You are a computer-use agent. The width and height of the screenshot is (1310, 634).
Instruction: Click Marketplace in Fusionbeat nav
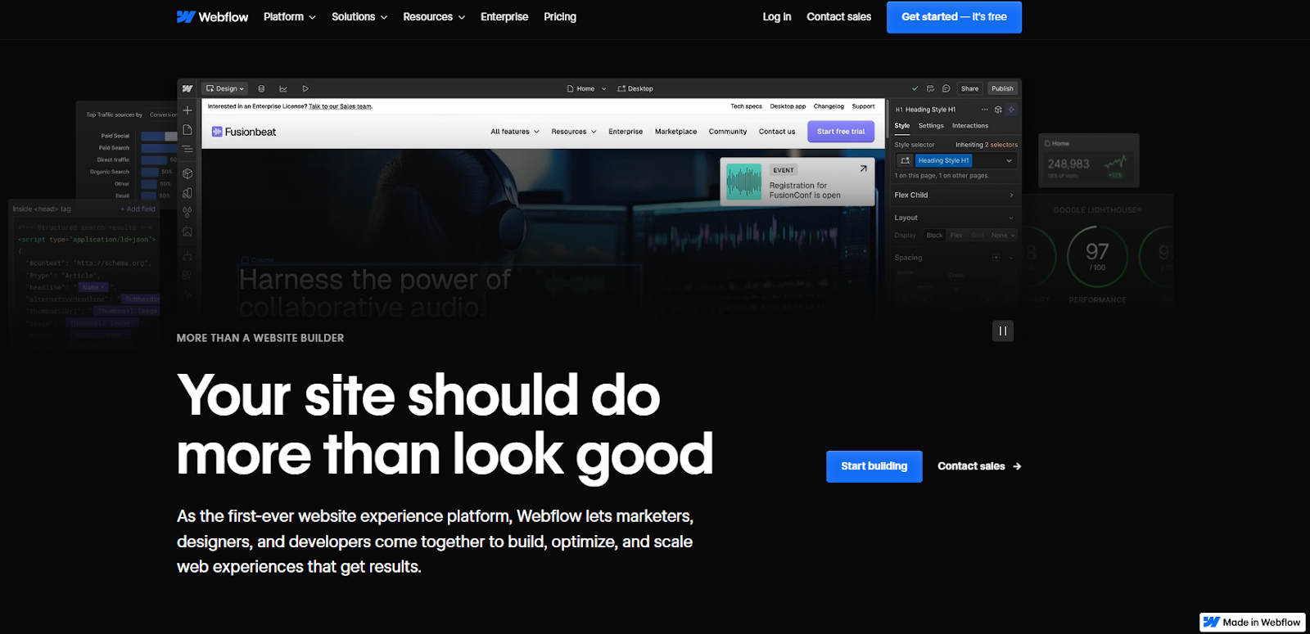[675, 132]
